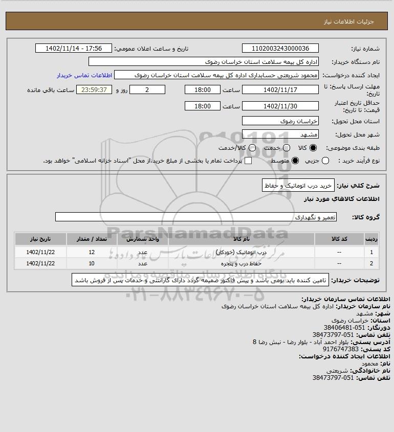394x432 pixels.
Task: Click the delivery city field مشهد
Action: click(x=280, y=134)
